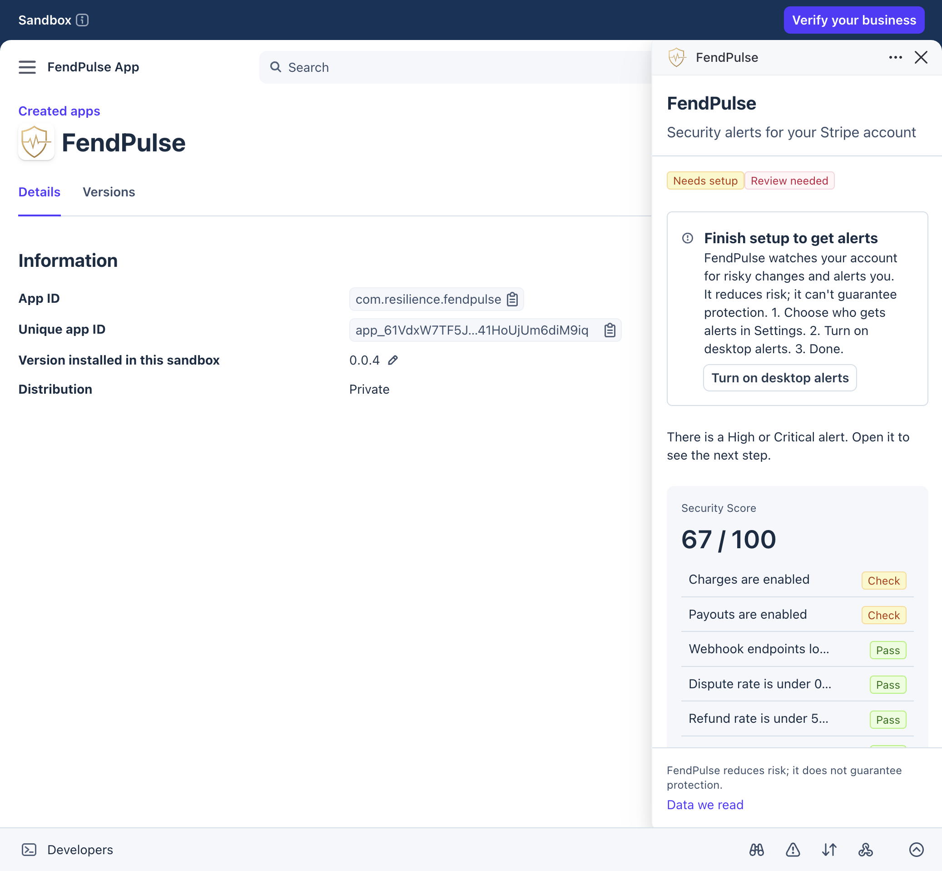Click Check badge for Payouts are enabled
The width and height of the screenshot is (942, 871).
click(883, 615)
